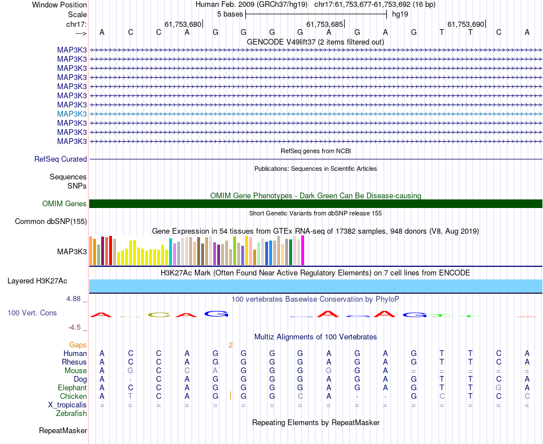Click the olive C in conservation logo
The width and height of the screenshot is (543, 444).
(x=159, y=315)
